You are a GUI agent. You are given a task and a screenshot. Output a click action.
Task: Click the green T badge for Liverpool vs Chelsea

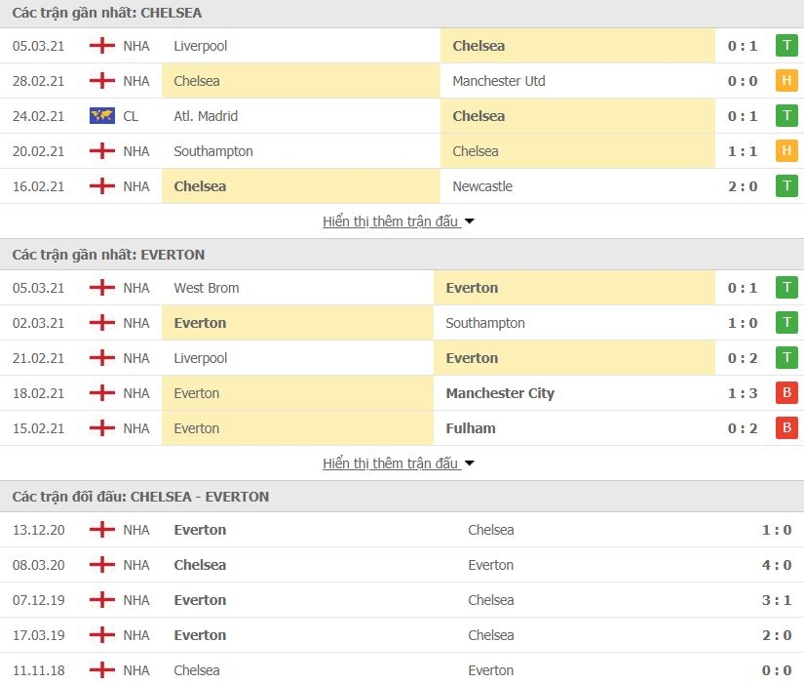pos(786,46)
